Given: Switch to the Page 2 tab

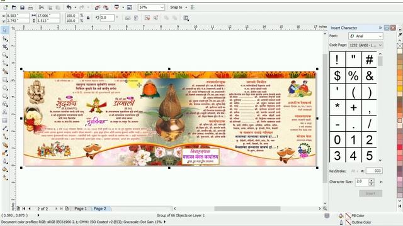Looking at the screenshot, I should coord(100,208).
